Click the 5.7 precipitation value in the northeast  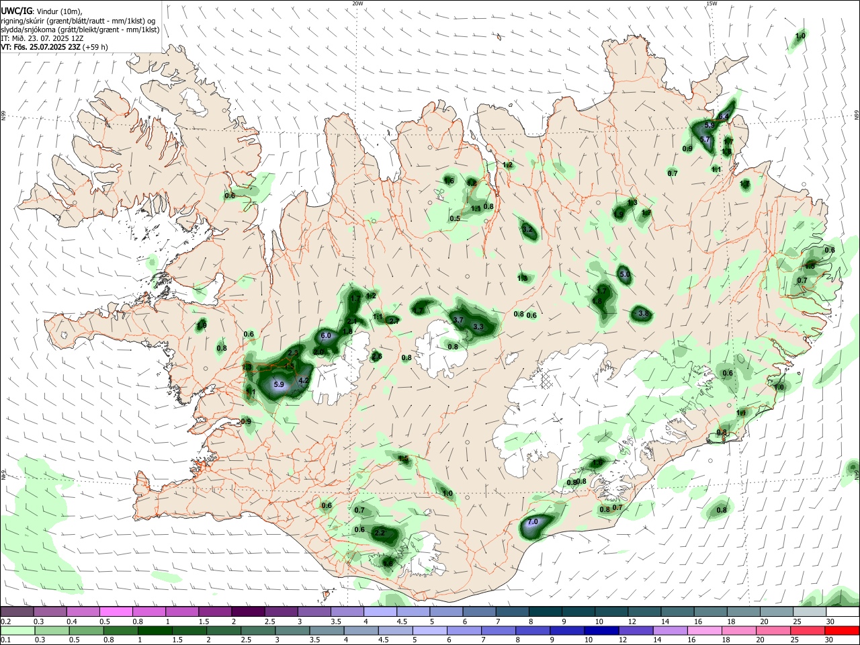[705, 140]
